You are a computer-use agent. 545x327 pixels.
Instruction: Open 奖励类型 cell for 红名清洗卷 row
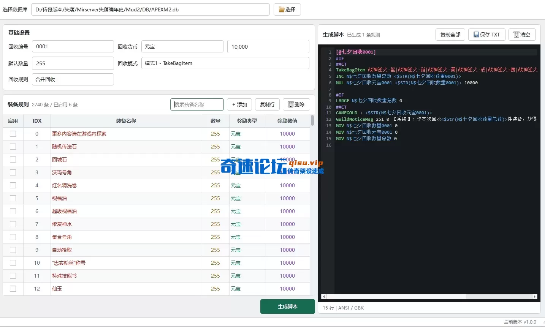(x=247, y=185)
